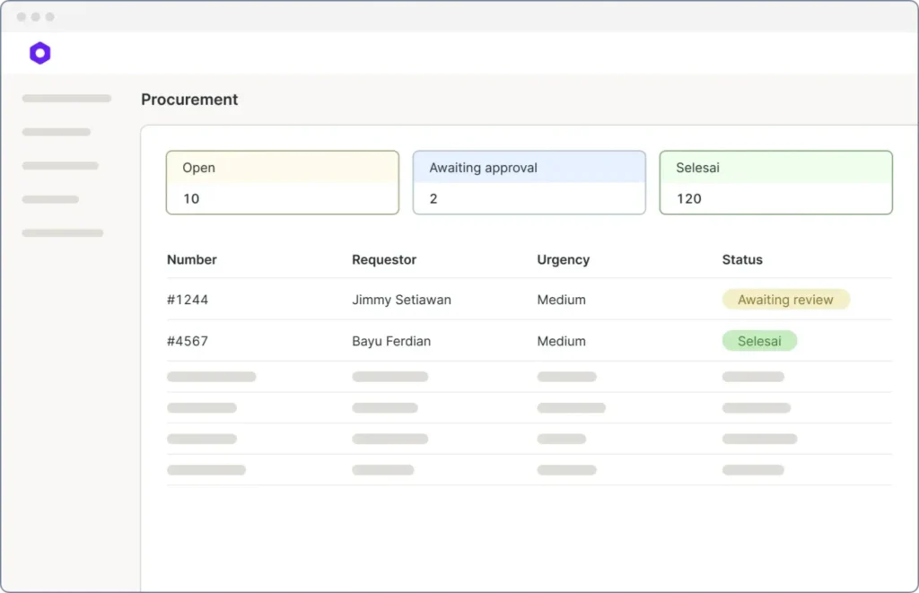Viewport: 919px width, 593px height.
Task: Click the Requestor column header
Action: point(384,259)
